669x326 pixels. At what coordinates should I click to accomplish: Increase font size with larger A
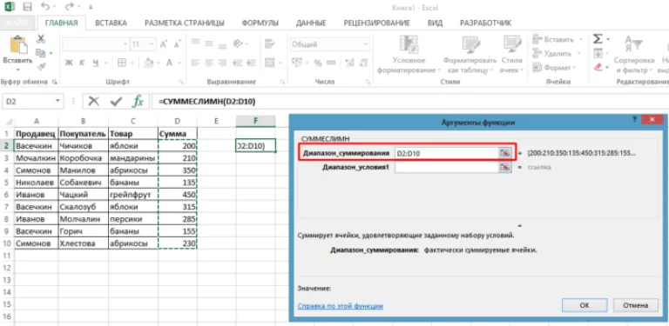pos(164,44)
